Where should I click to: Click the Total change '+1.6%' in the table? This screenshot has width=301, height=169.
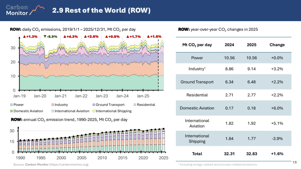tap(277, 154)
